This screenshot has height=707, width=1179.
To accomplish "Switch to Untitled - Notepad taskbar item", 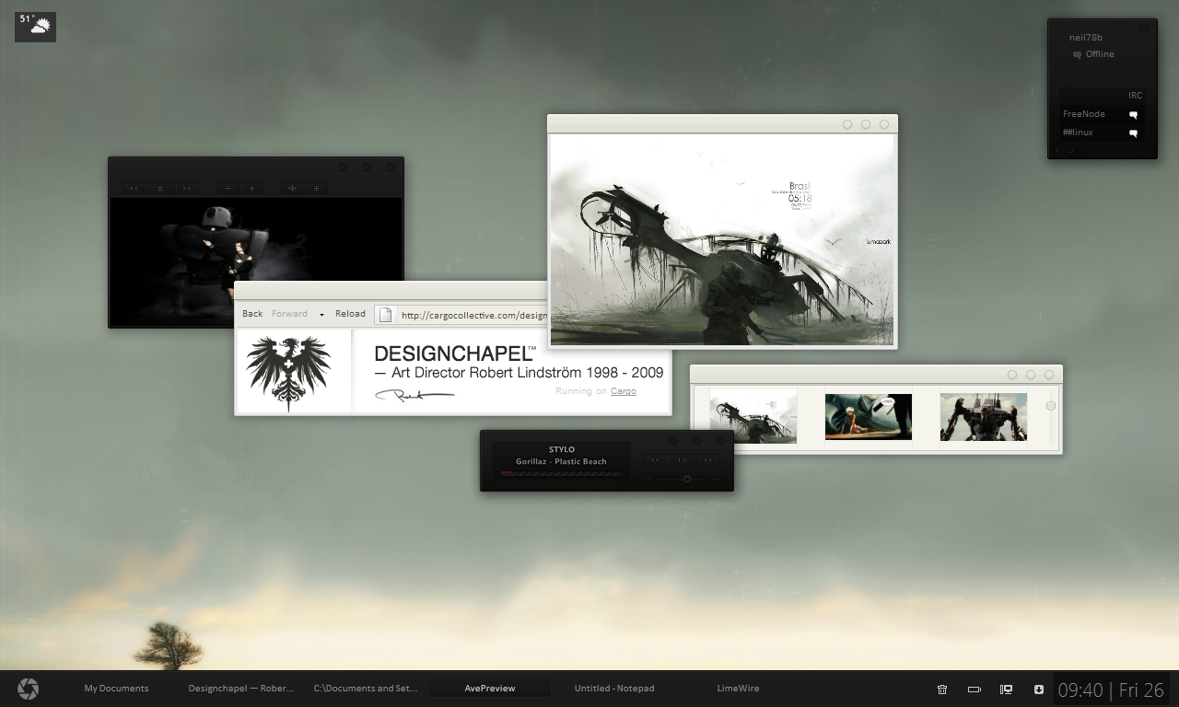I will (614, 688).
